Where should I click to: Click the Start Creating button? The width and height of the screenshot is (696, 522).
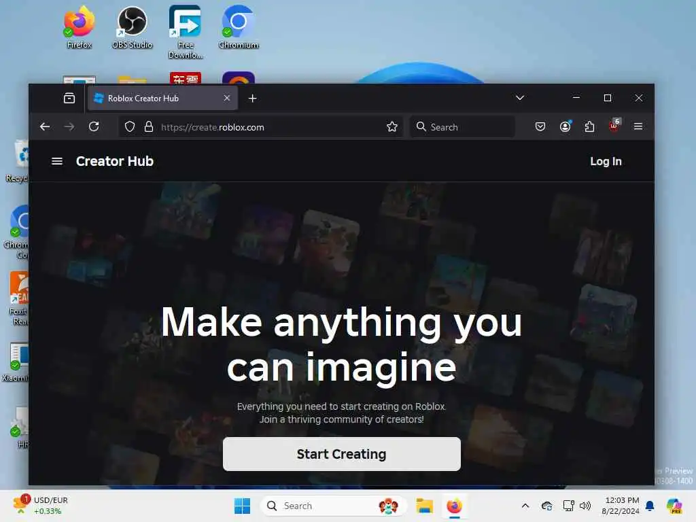341,453
